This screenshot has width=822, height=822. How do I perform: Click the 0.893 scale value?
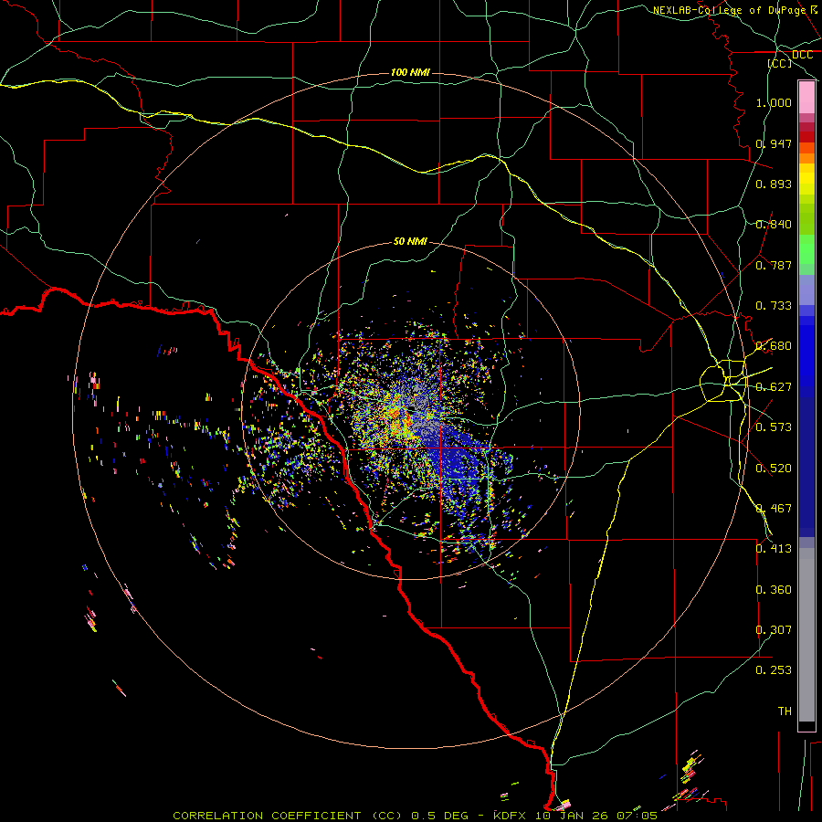click(774, 184)
